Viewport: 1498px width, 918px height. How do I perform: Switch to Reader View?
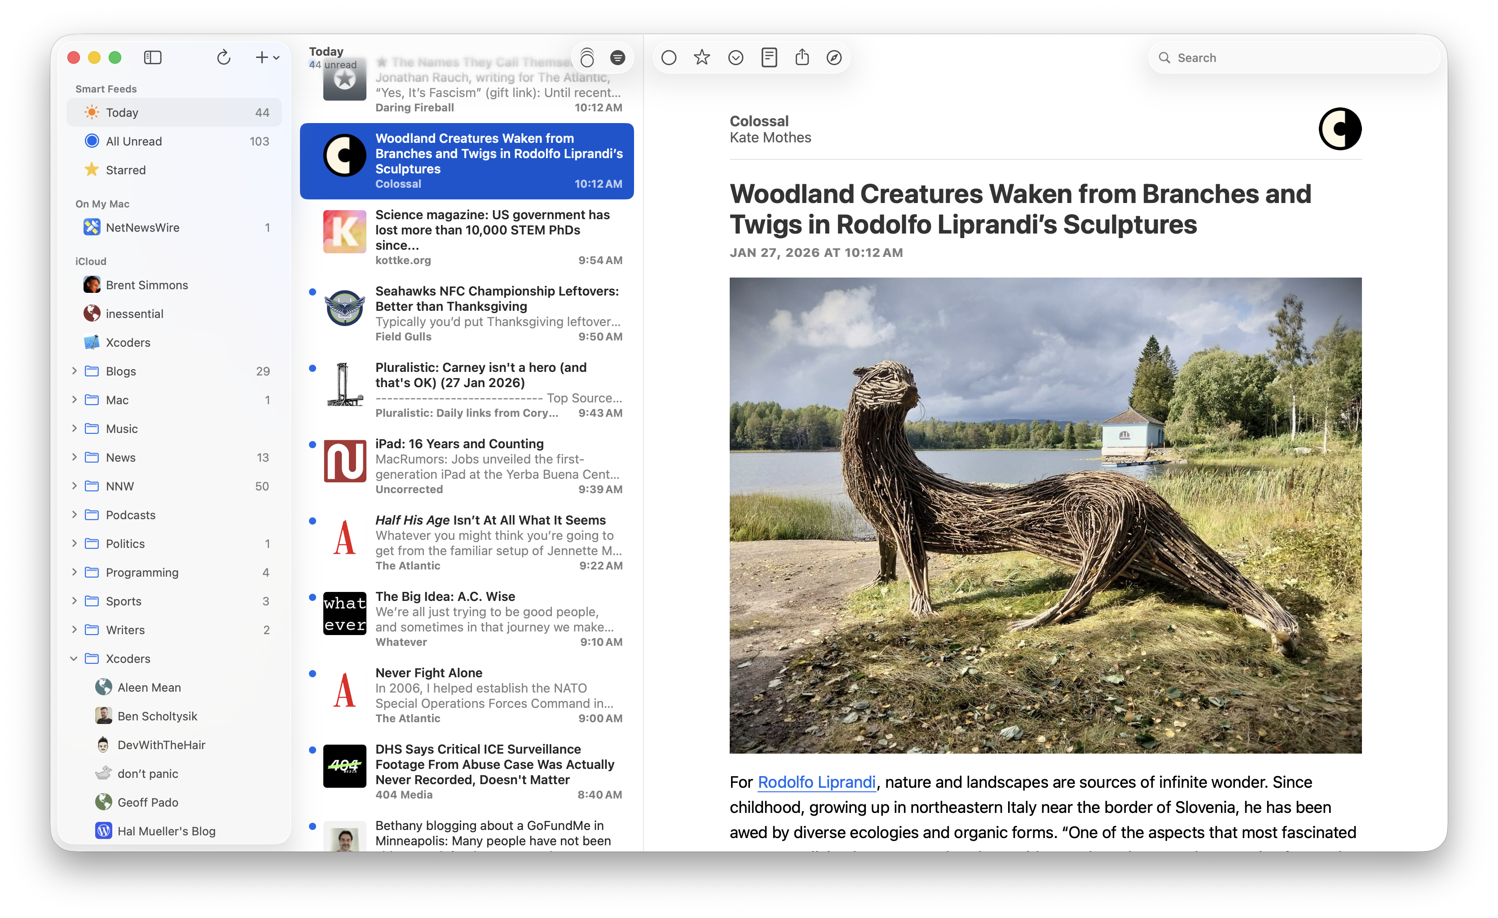769,57
